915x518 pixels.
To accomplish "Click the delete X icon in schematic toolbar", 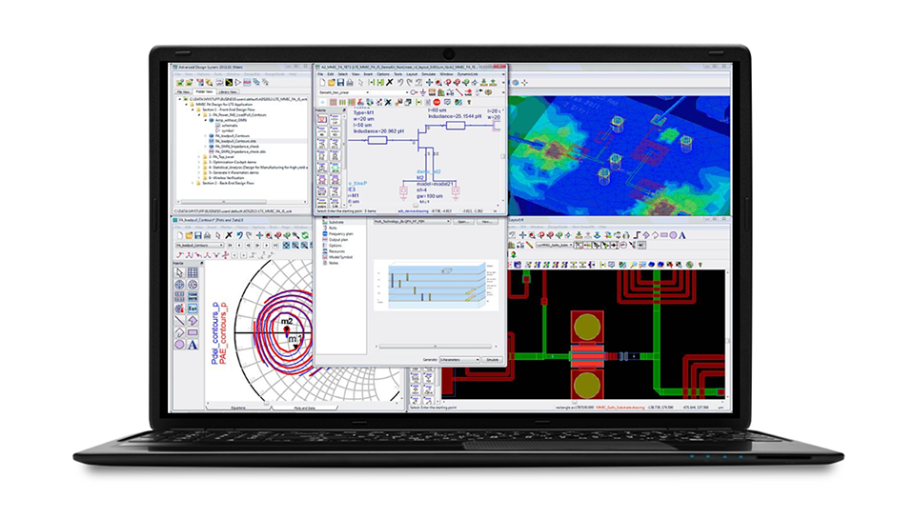I will (389, 83).
